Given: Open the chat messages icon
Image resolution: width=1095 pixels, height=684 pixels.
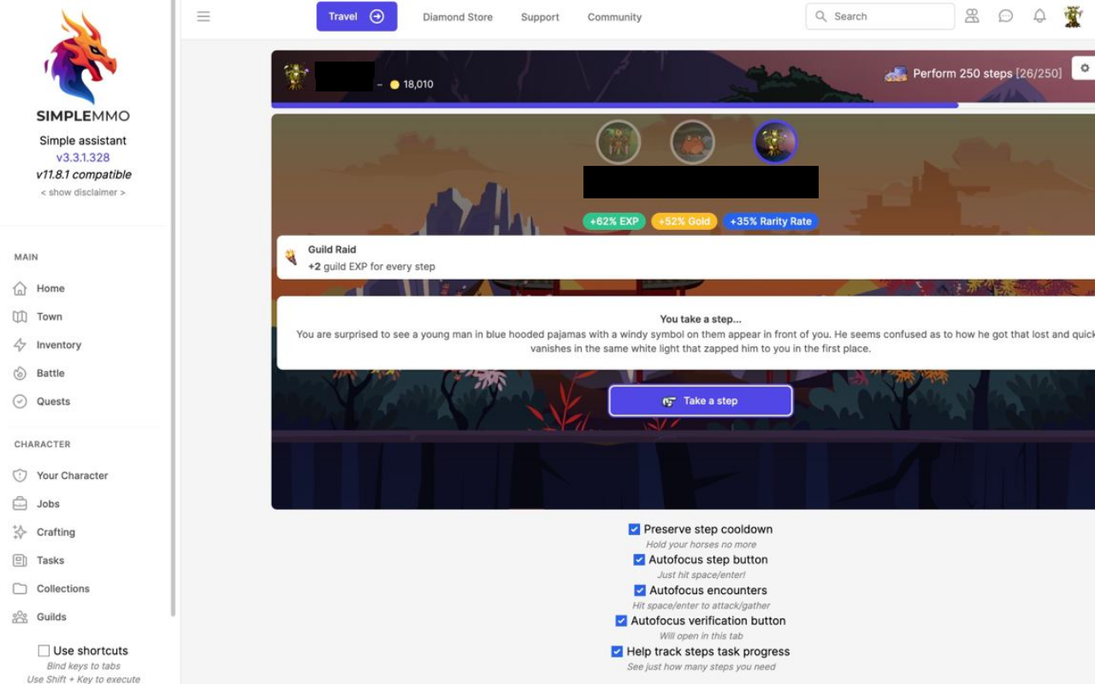Looking at the screenshot, I should click(x=1006, y=16).
